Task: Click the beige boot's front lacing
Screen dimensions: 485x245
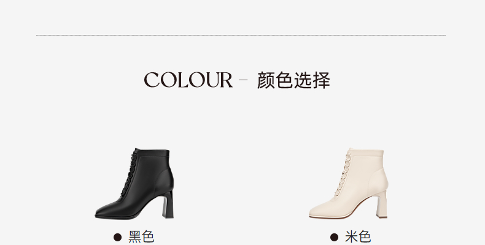Action: 343,172
